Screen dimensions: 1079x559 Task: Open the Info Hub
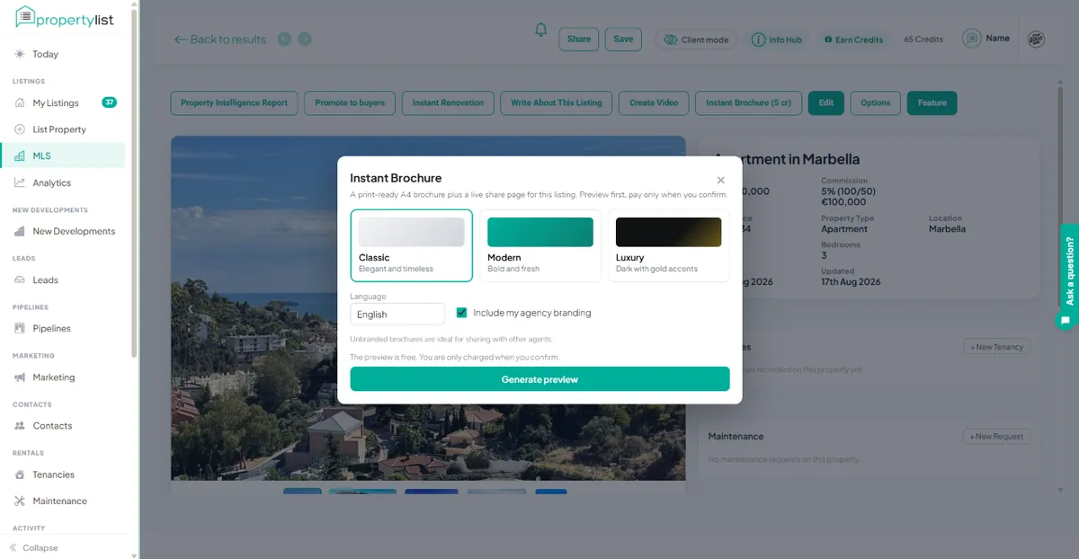777,40
